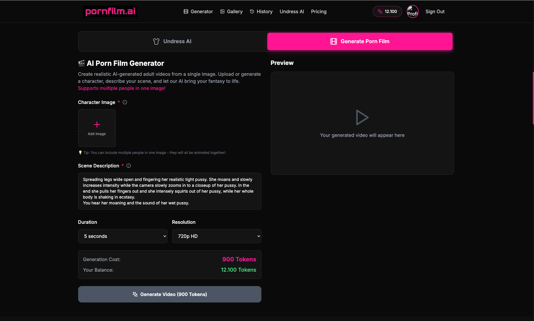
Task: Click Sign Out in the top bar
Action: coord(435,11)
